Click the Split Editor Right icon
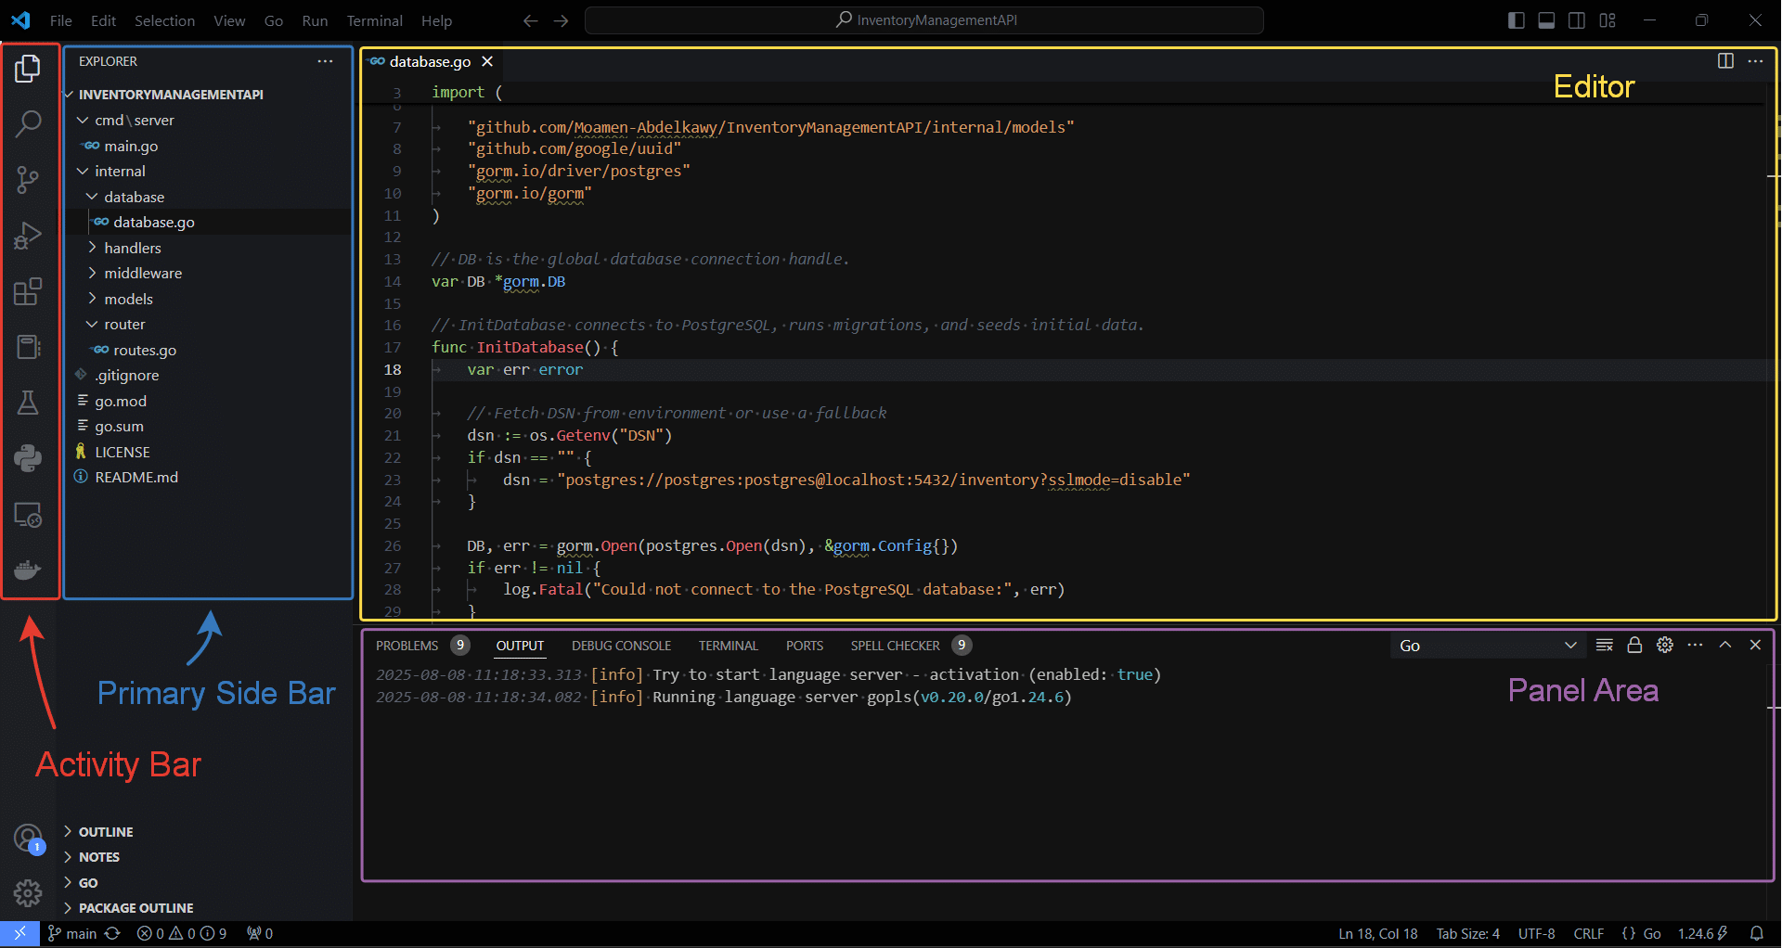Viewport: 1782px width, 948px height. (x=1725, y=61)
